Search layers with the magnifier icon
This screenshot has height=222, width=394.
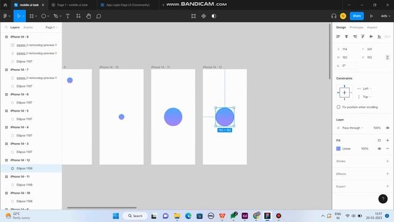(6, 27)
